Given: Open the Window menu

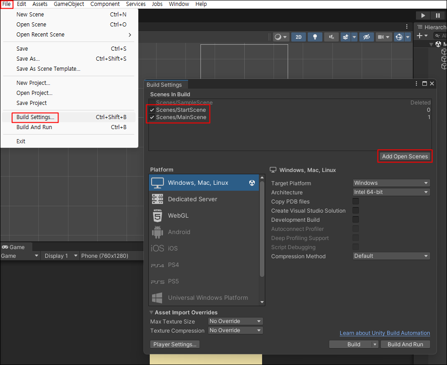Looking at the screenshot, I should [179, 4].
